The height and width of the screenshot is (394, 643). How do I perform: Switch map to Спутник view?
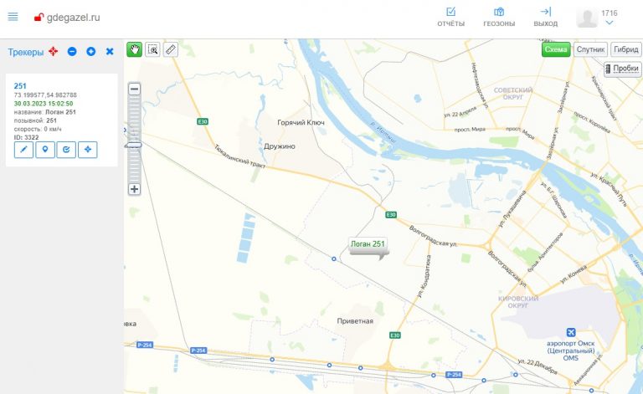click(590, 49)
